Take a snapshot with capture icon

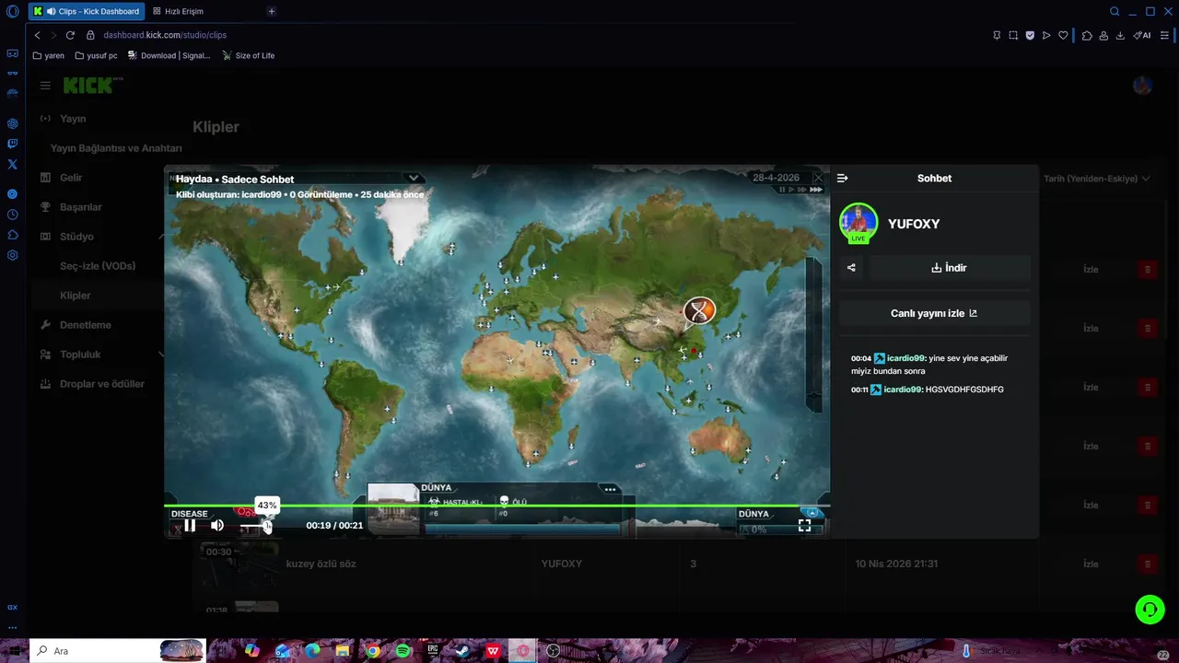1013,35
